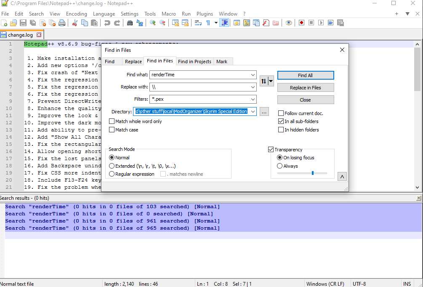Expand the Directory history dropdown

point(253,111)
